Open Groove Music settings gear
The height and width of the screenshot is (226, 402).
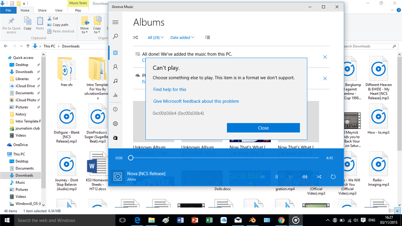click(x=115, y=123)
